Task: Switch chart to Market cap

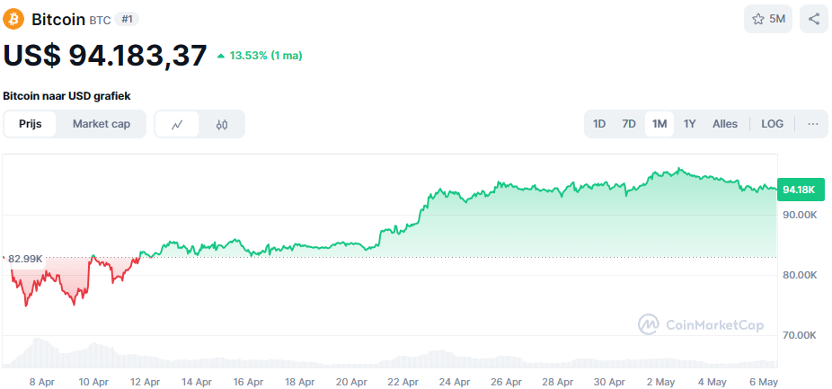Action: [x=102, y=124]
